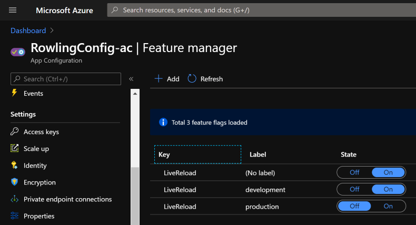
Task: Go to Dashboard breadcrumb
Action: pos(28,30)
